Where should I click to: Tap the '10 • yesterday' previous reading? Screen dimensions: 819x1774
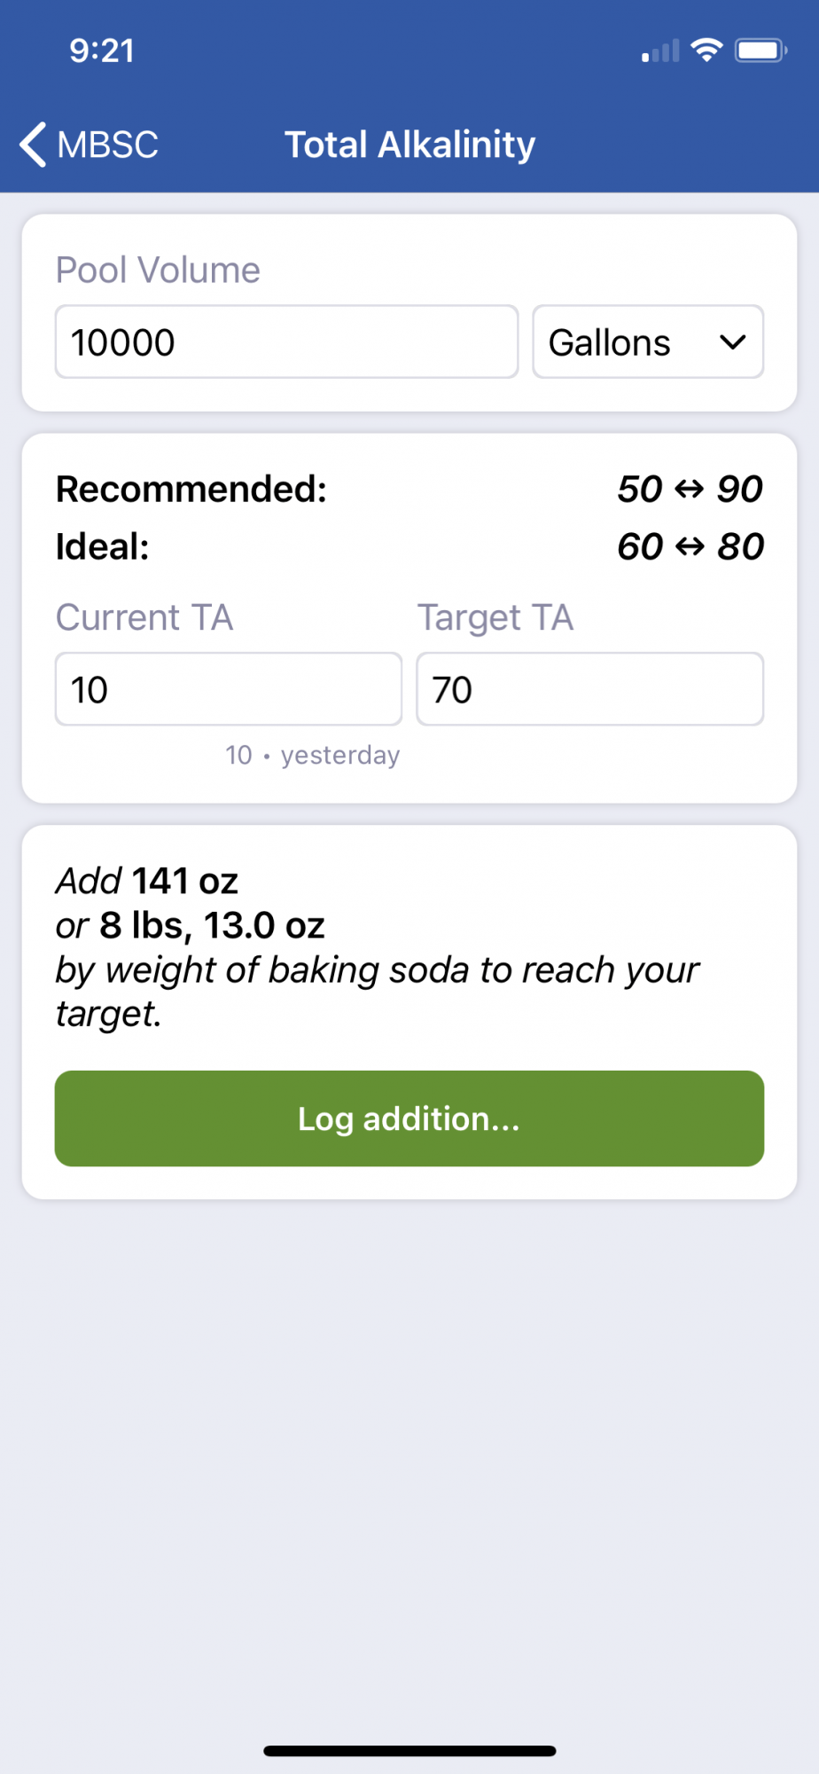coord(313,755)
